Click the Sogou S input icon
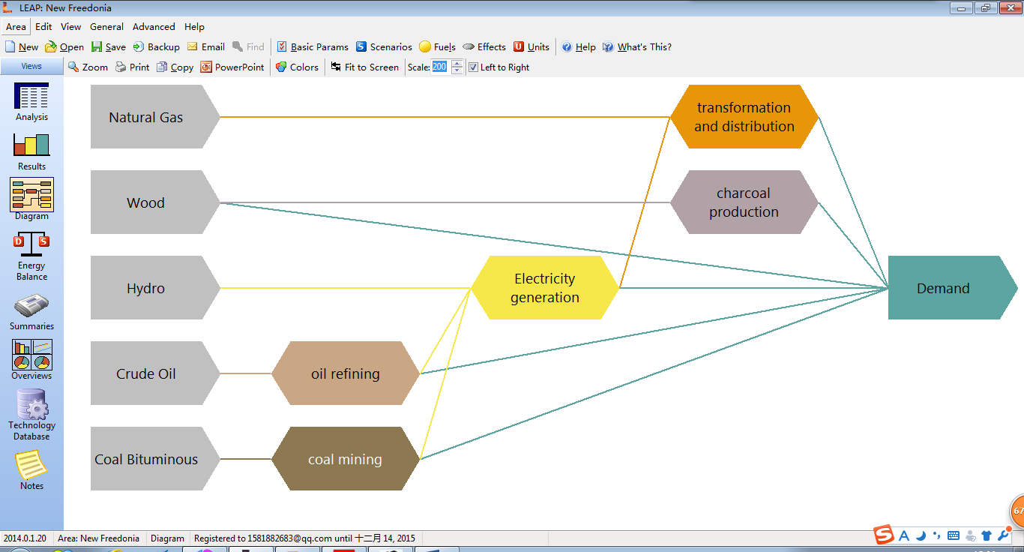Viewport: 1024px width, 552px height. coord(885,535)
